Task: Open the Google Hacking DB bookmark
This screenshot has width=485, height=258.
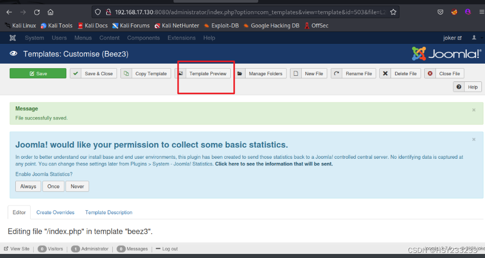Action: point(271,25)
